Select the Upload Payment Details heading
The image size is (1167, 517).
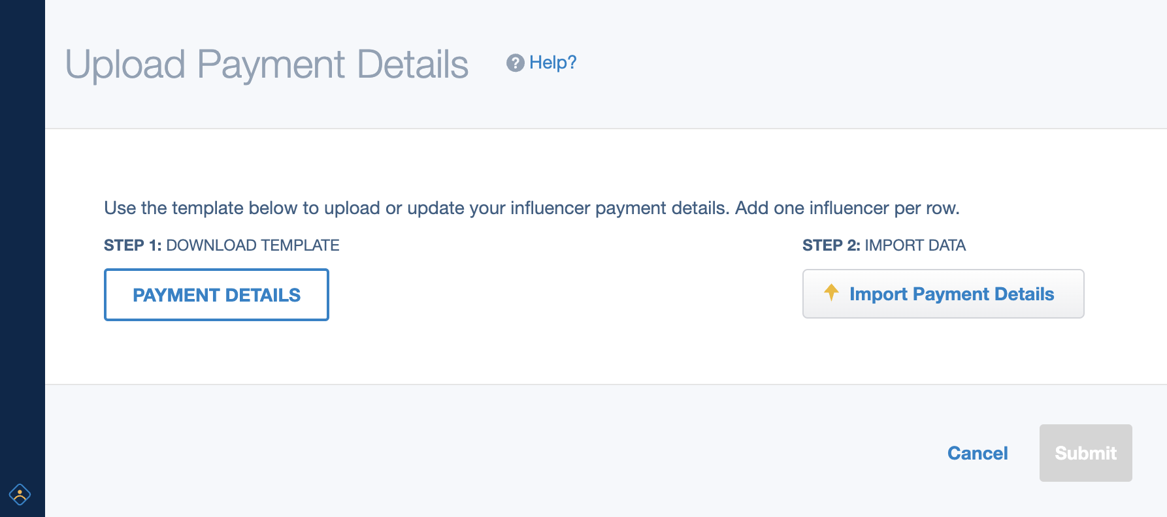[267, 65]
